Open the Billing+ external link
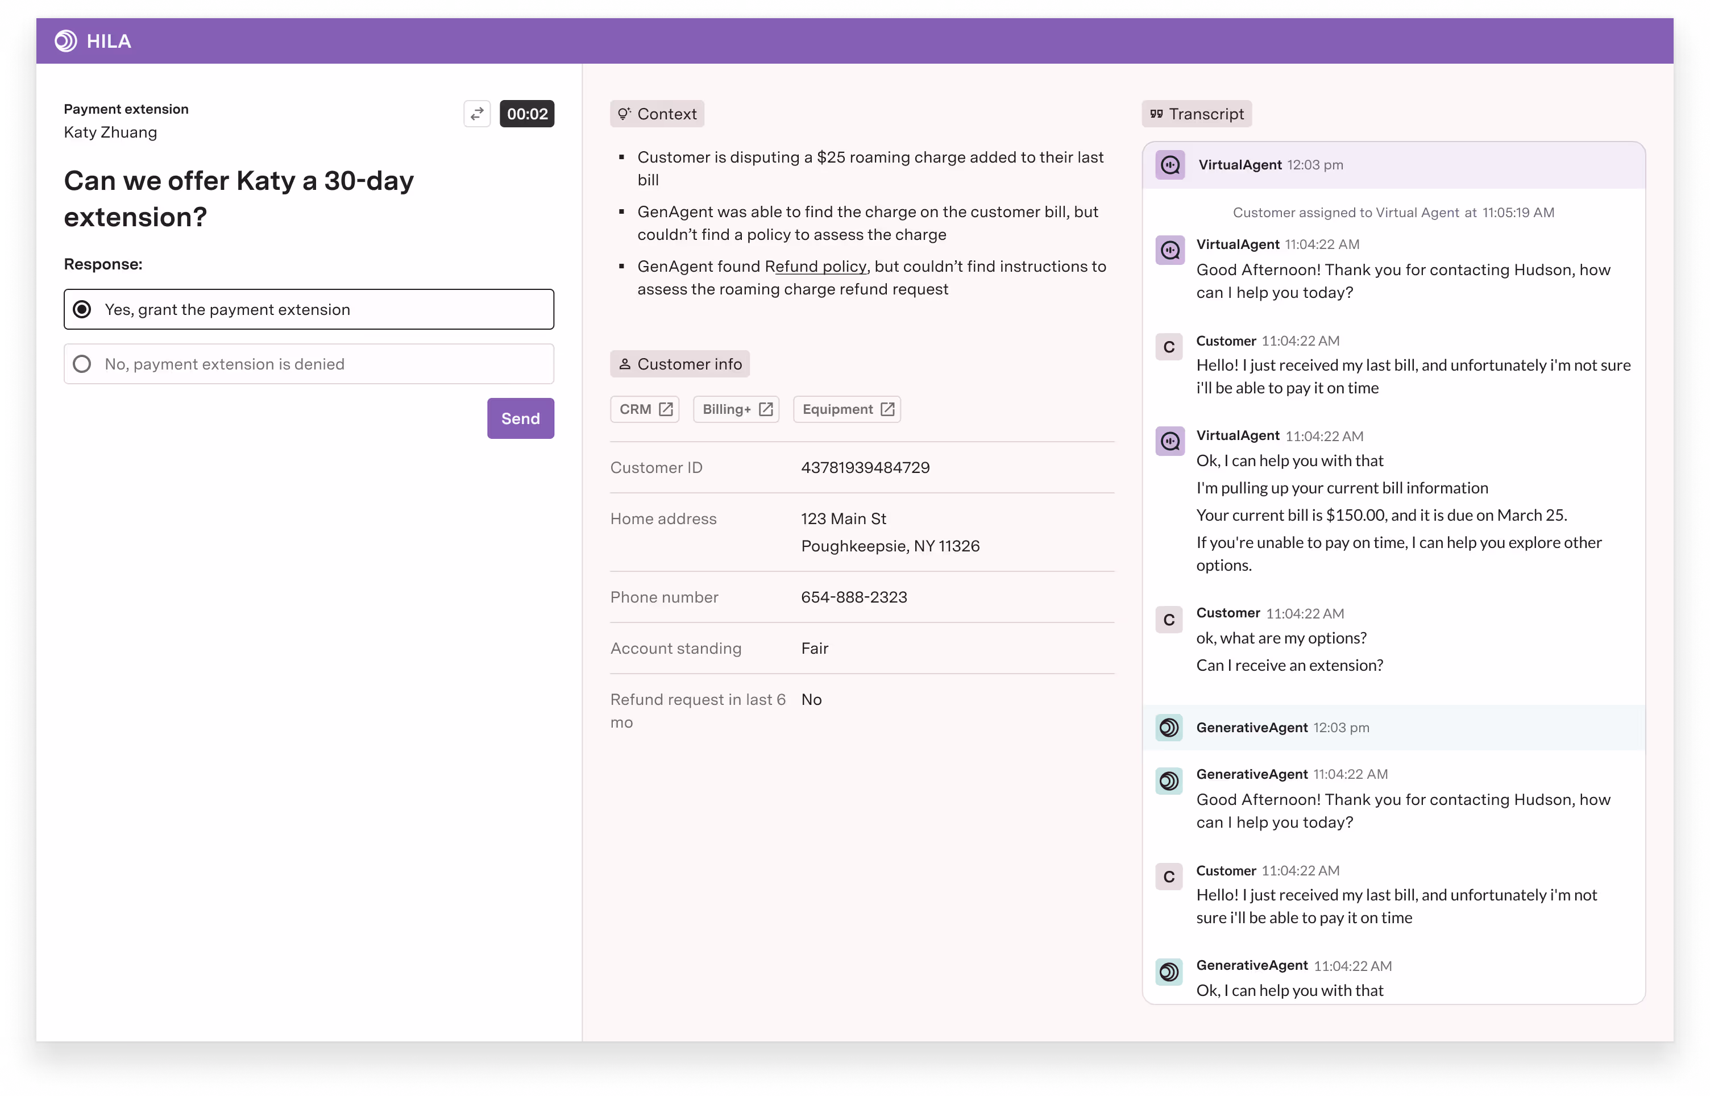1710x1096 pixels. (x=736, y=409)
